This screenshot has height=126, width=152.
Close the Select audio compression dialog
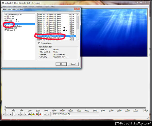tap(77, 9)
